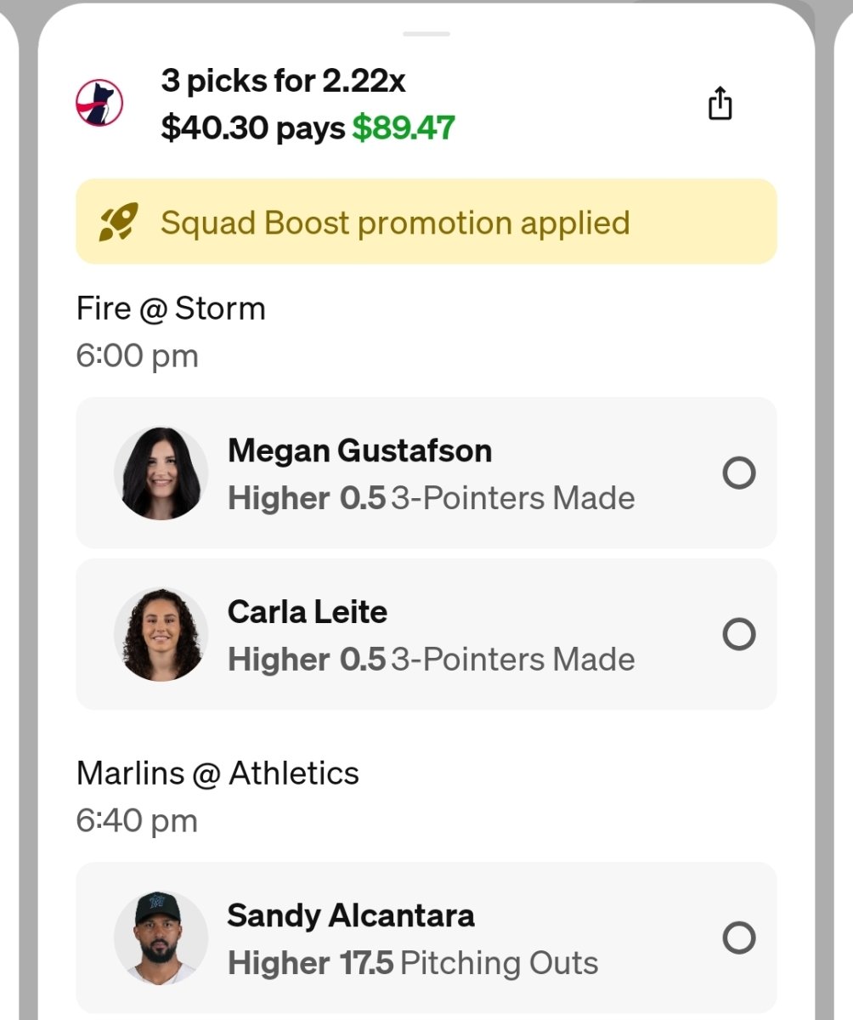Tap the drag handle at sheet top
This screenshot has height=1020, width=853.
click(x=426, y=33)
